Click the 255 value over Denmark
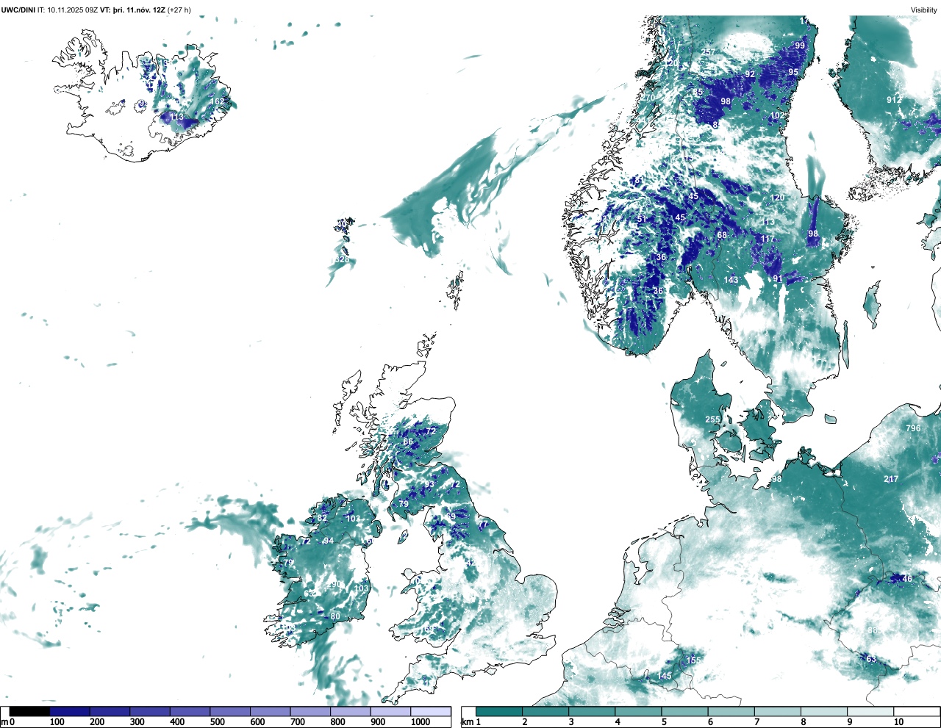The image size is (941, 728). click(713, 419)
